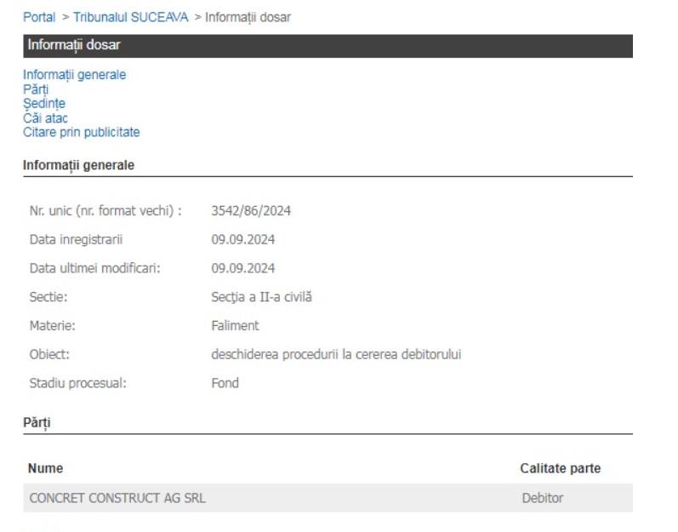Click the Data ultimei modificari date value

coord(242,268)
